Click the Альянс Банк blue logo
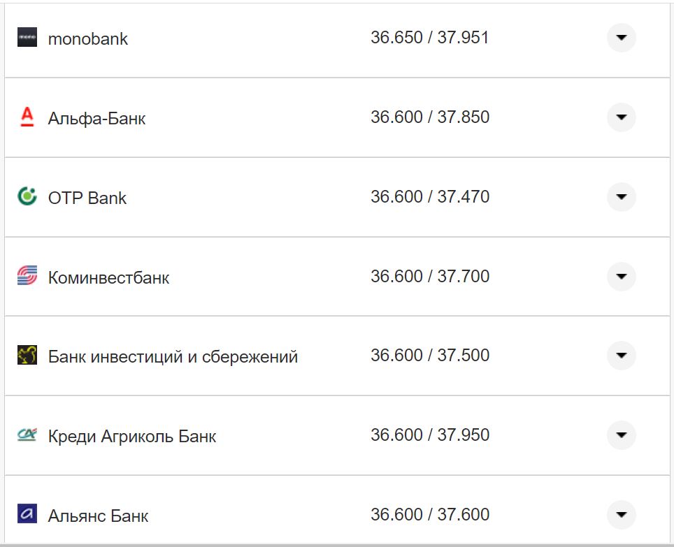The image size is (674, 547). coord(27,515)
